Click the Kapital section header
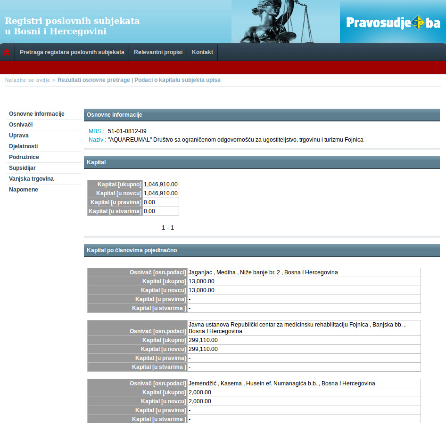Viewport: 446px width, 423px height. pyautogui.click(x=262, y=162)
